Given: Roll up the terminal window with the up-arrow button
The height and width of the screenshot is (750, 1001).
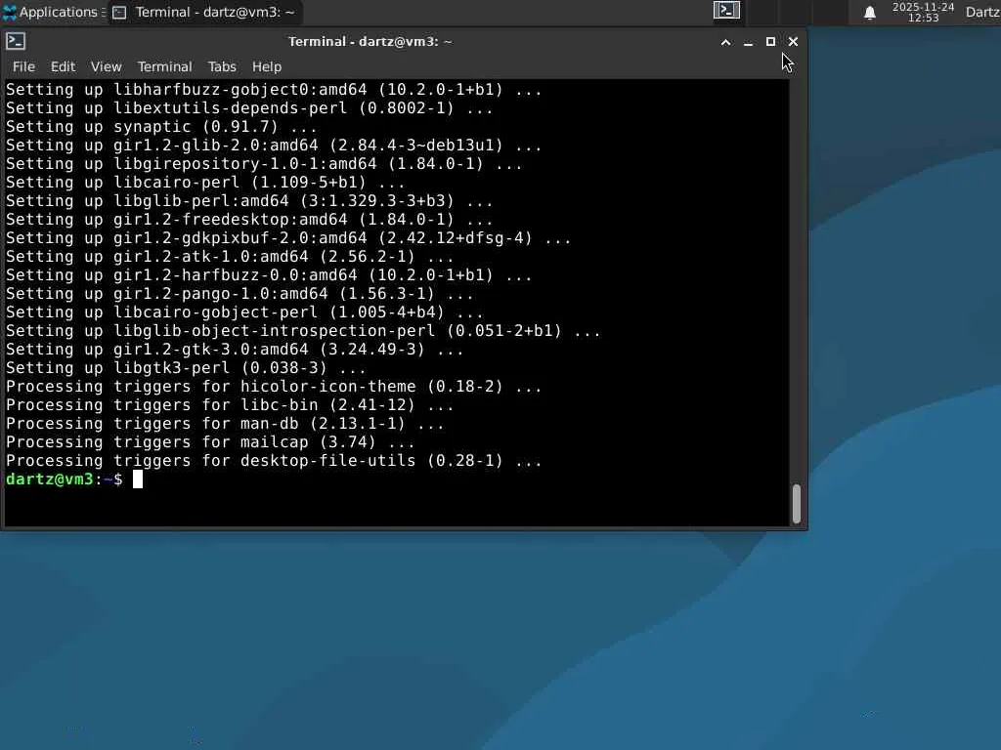Looking at the screenshot, I should [726, 42].
